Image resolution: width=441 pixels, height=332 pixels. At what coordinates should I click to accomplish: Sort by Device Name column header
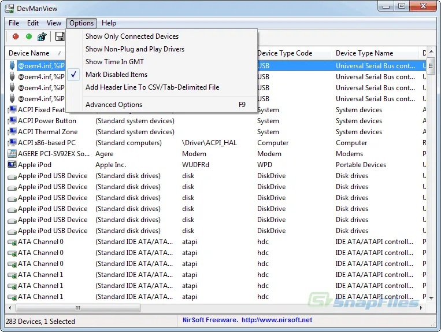(35, 53)
